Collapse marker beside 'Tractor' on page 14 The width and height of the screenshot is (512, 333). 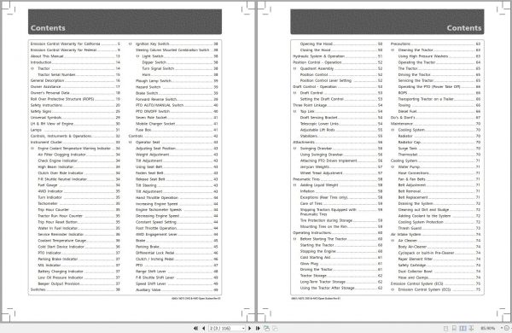coord(32,68)
